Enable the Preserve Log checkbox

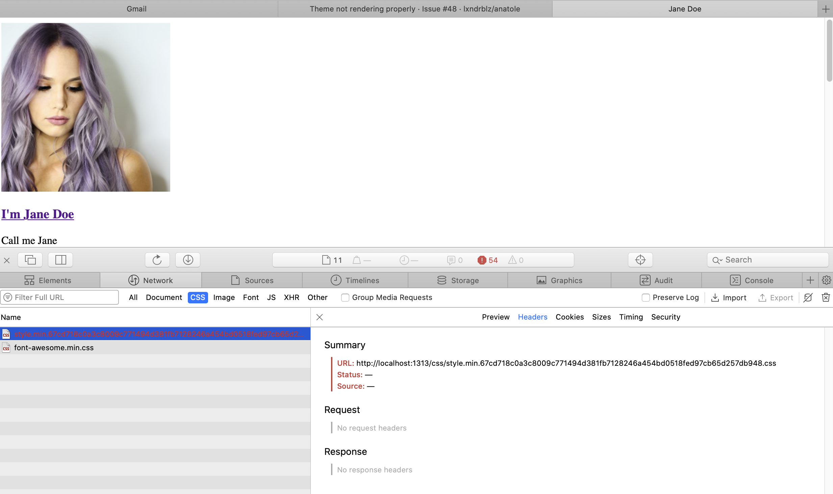click(646, 298)
